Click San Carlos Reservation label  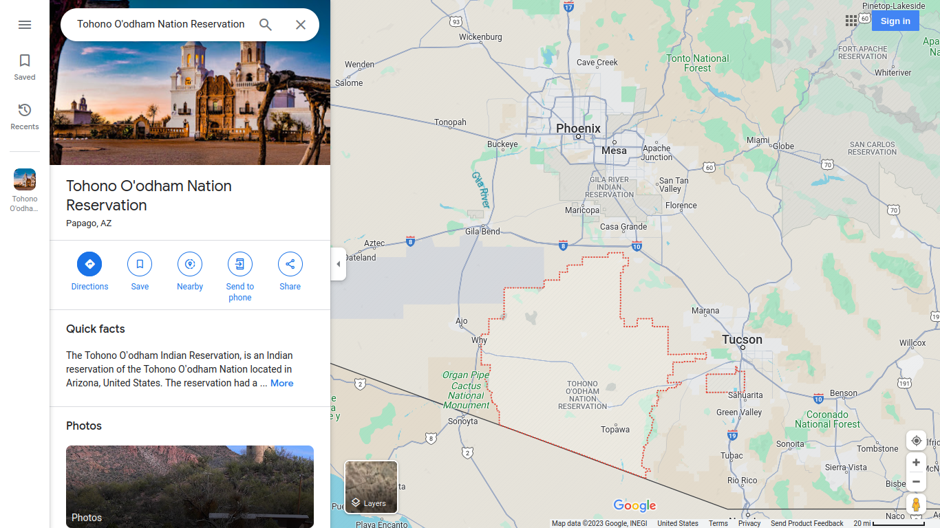click(x=872, y=148)
